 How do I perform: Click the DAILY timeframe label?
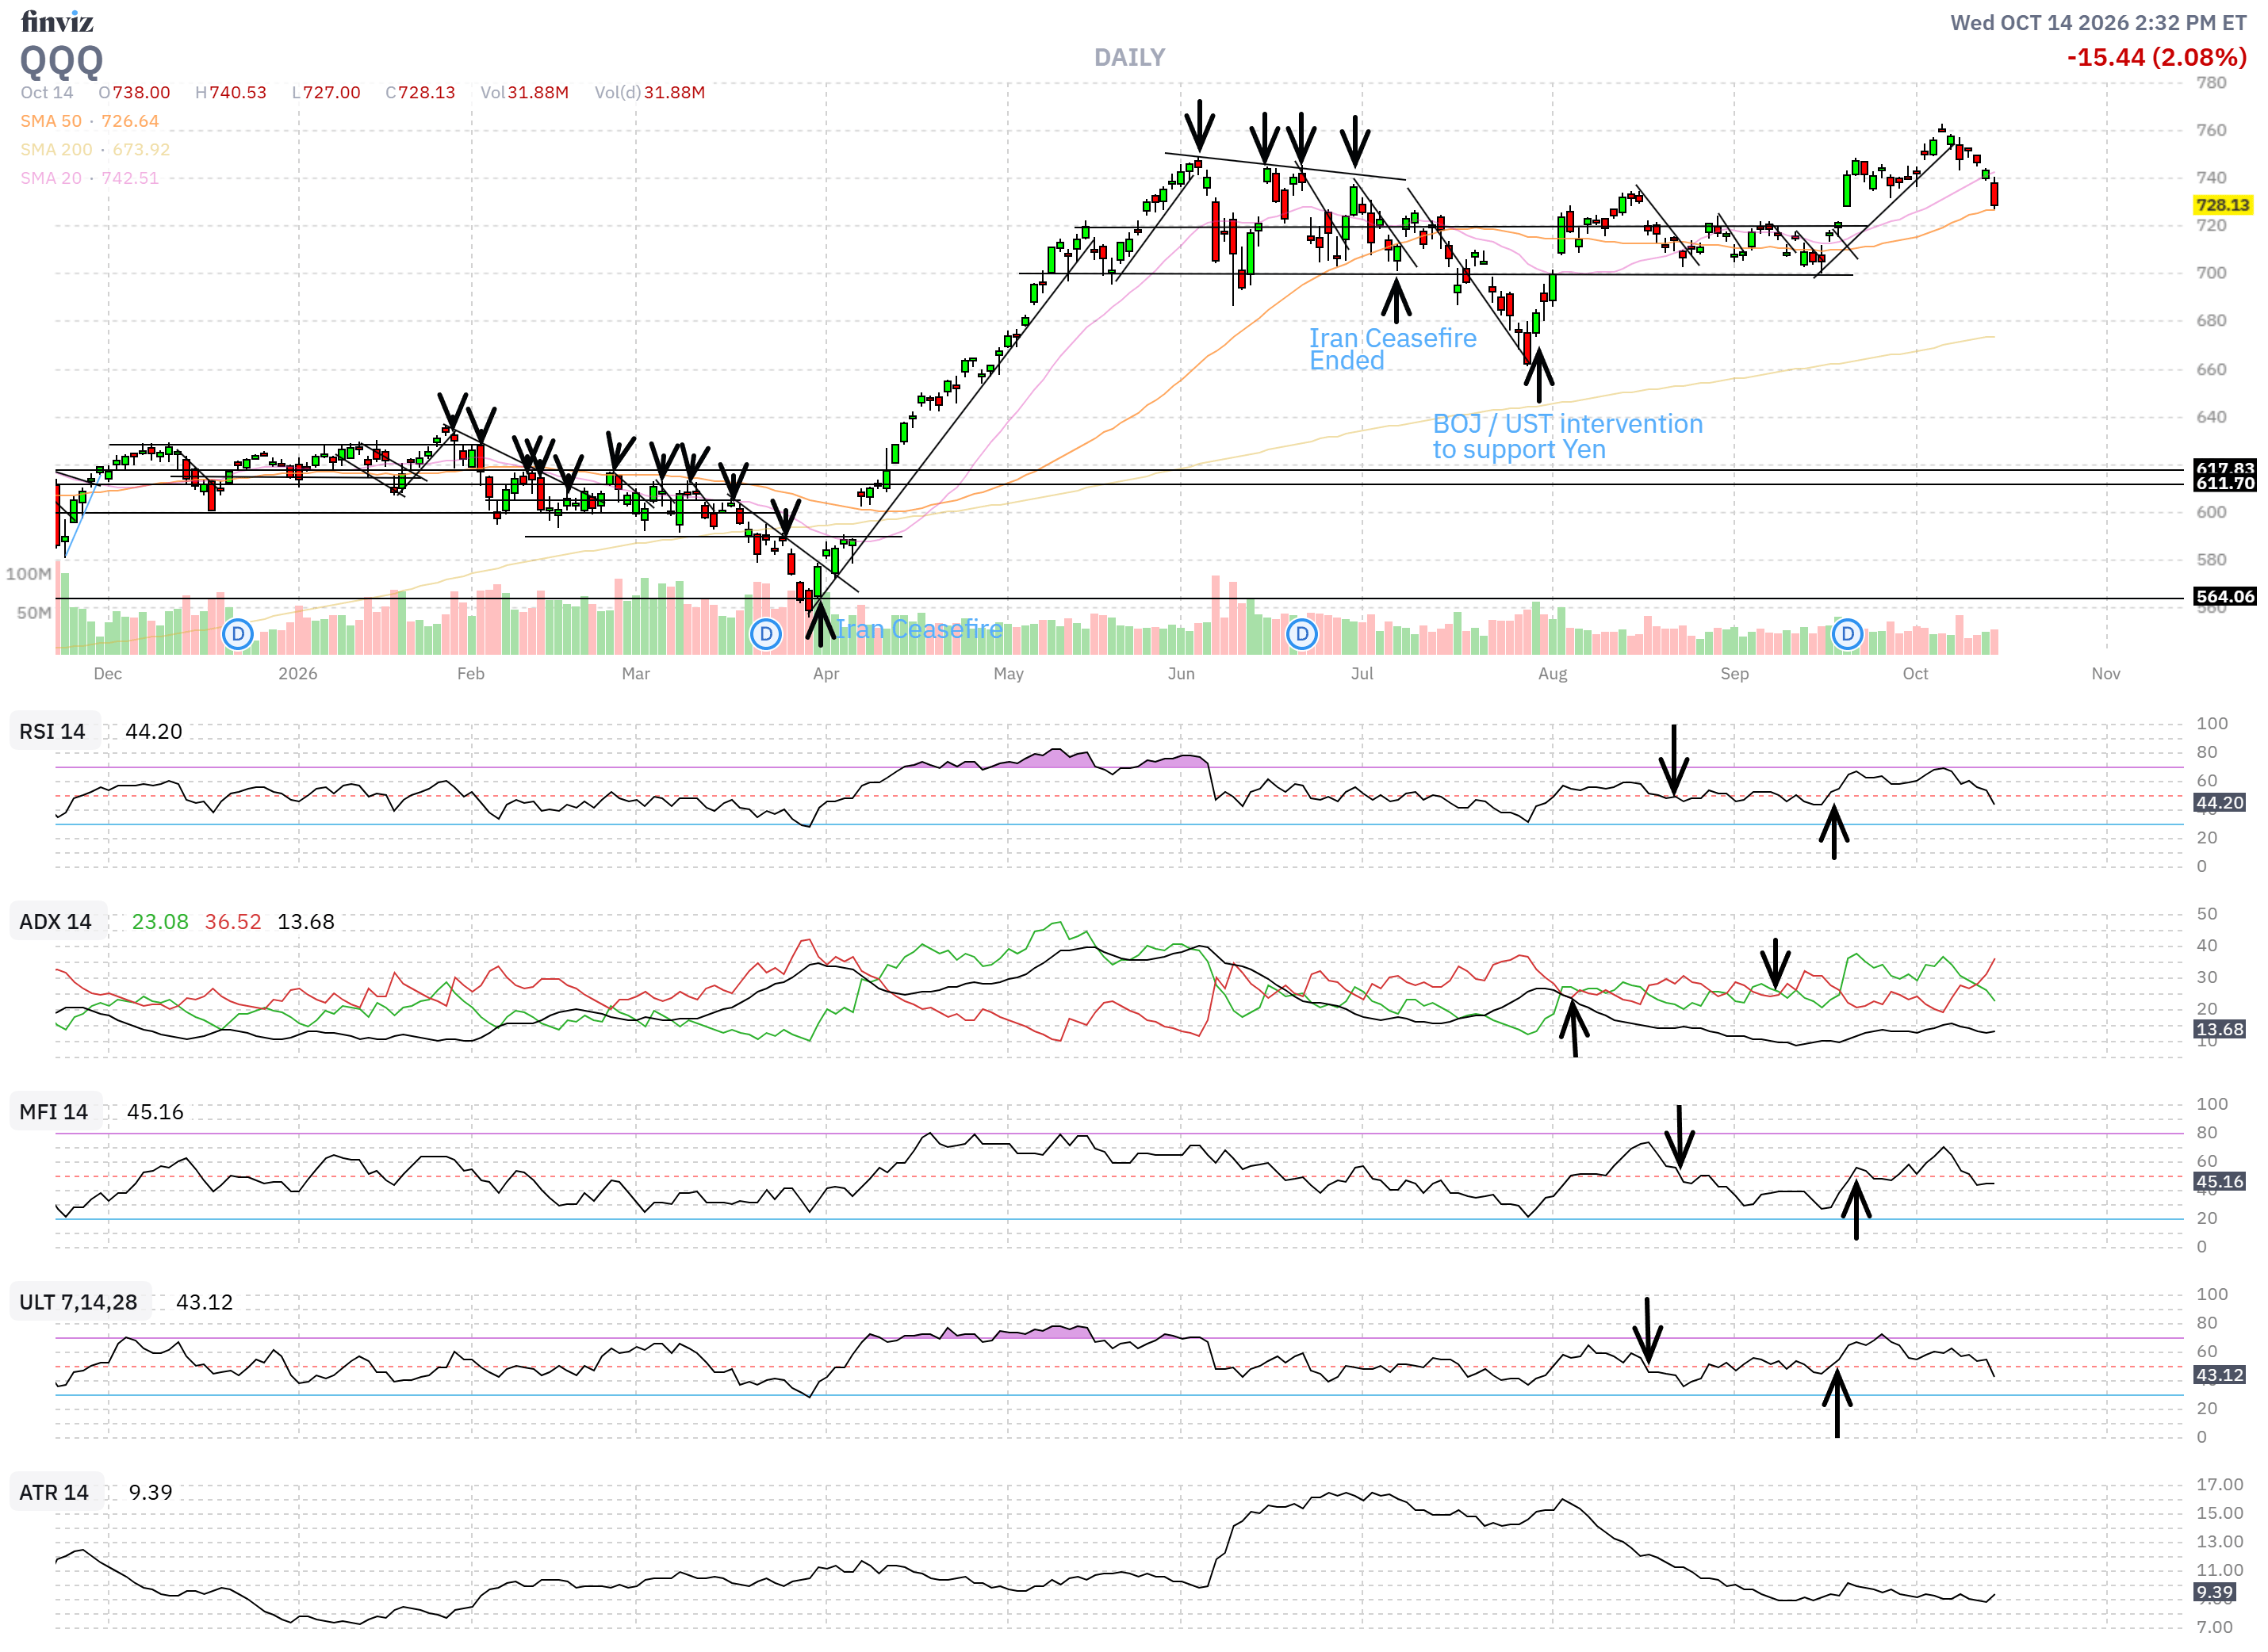point(1129,57)
